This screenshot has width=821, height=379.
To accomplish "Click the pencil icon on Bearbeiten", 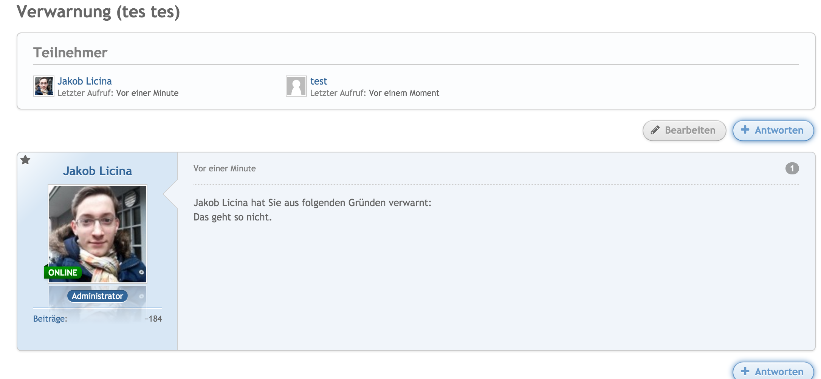I will tap(655, 130).
